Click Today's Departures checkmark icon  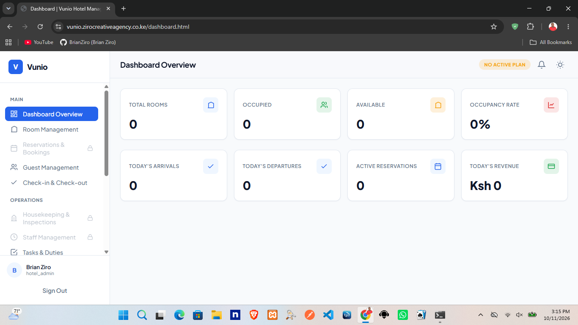point(324,166)
